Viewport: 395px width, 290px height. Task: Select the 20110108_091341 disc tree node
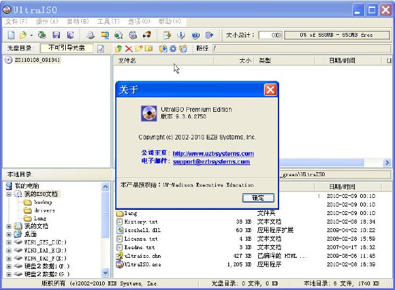(x=37, y=60)
